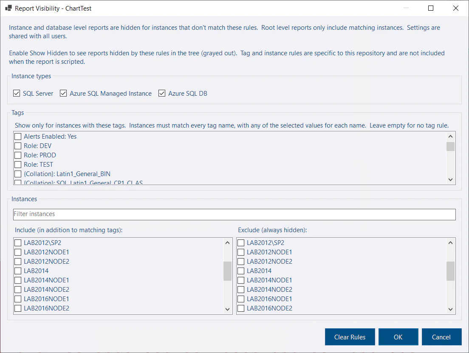Exclude instance LAB2012NODE1
This screenshot has height=353, width=469.
[241, 252]
